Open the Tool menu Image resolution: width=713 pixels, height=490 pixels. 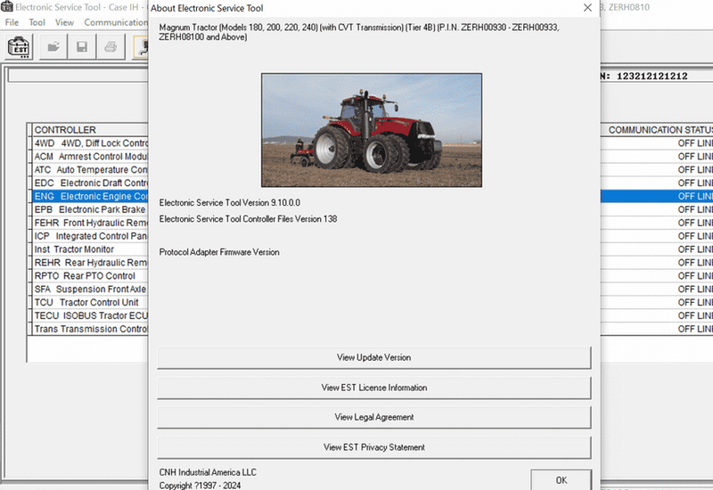pos(37,22)
